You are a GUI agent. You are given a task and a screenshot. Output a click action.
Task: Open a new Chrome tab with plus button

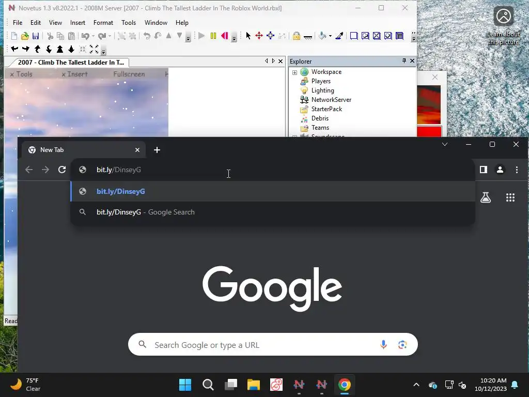(157, 150)
